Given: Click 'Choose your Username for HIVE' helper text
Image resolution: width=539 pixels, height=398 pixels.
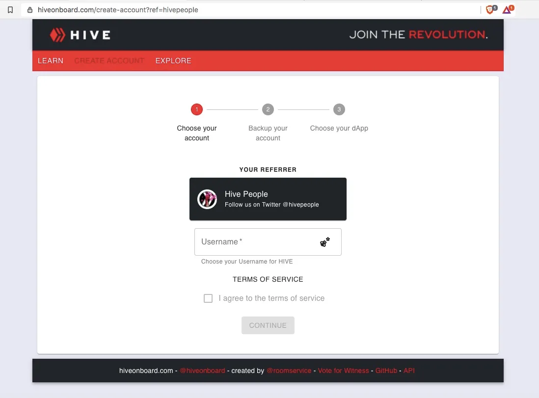Looking at the screenshot, I should (x=247, y=261).
